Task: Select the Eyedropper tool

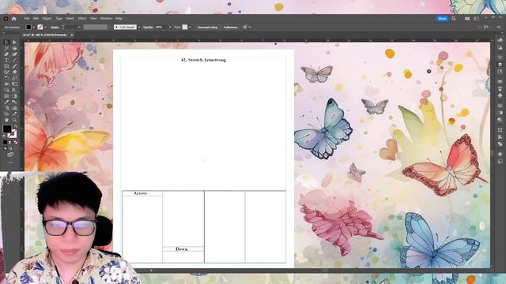Action: click(6, 102)
